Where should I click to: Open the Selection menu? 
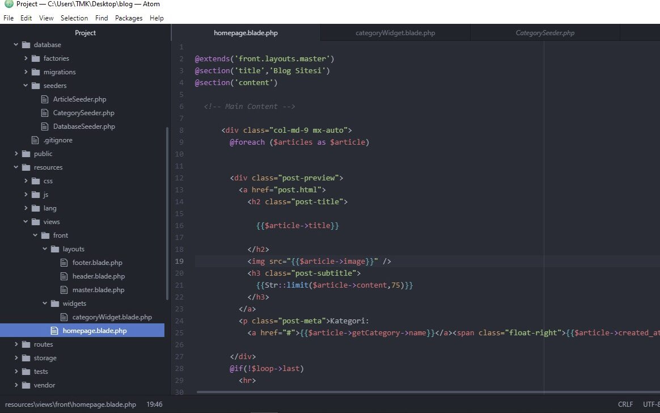(x=74, y=18)
